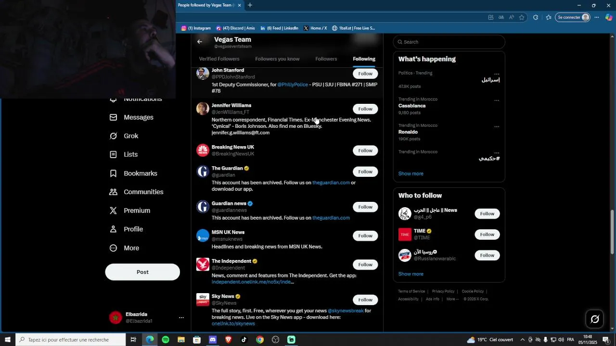Open the browser extensions icon
The width and height of the screenshot is (616, 346).
click(536, 17)
